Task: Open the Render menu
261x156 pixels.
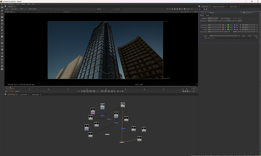Action: (23, 4)
